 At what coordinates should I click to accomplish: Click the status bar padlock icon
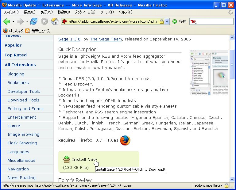(226, 185)
